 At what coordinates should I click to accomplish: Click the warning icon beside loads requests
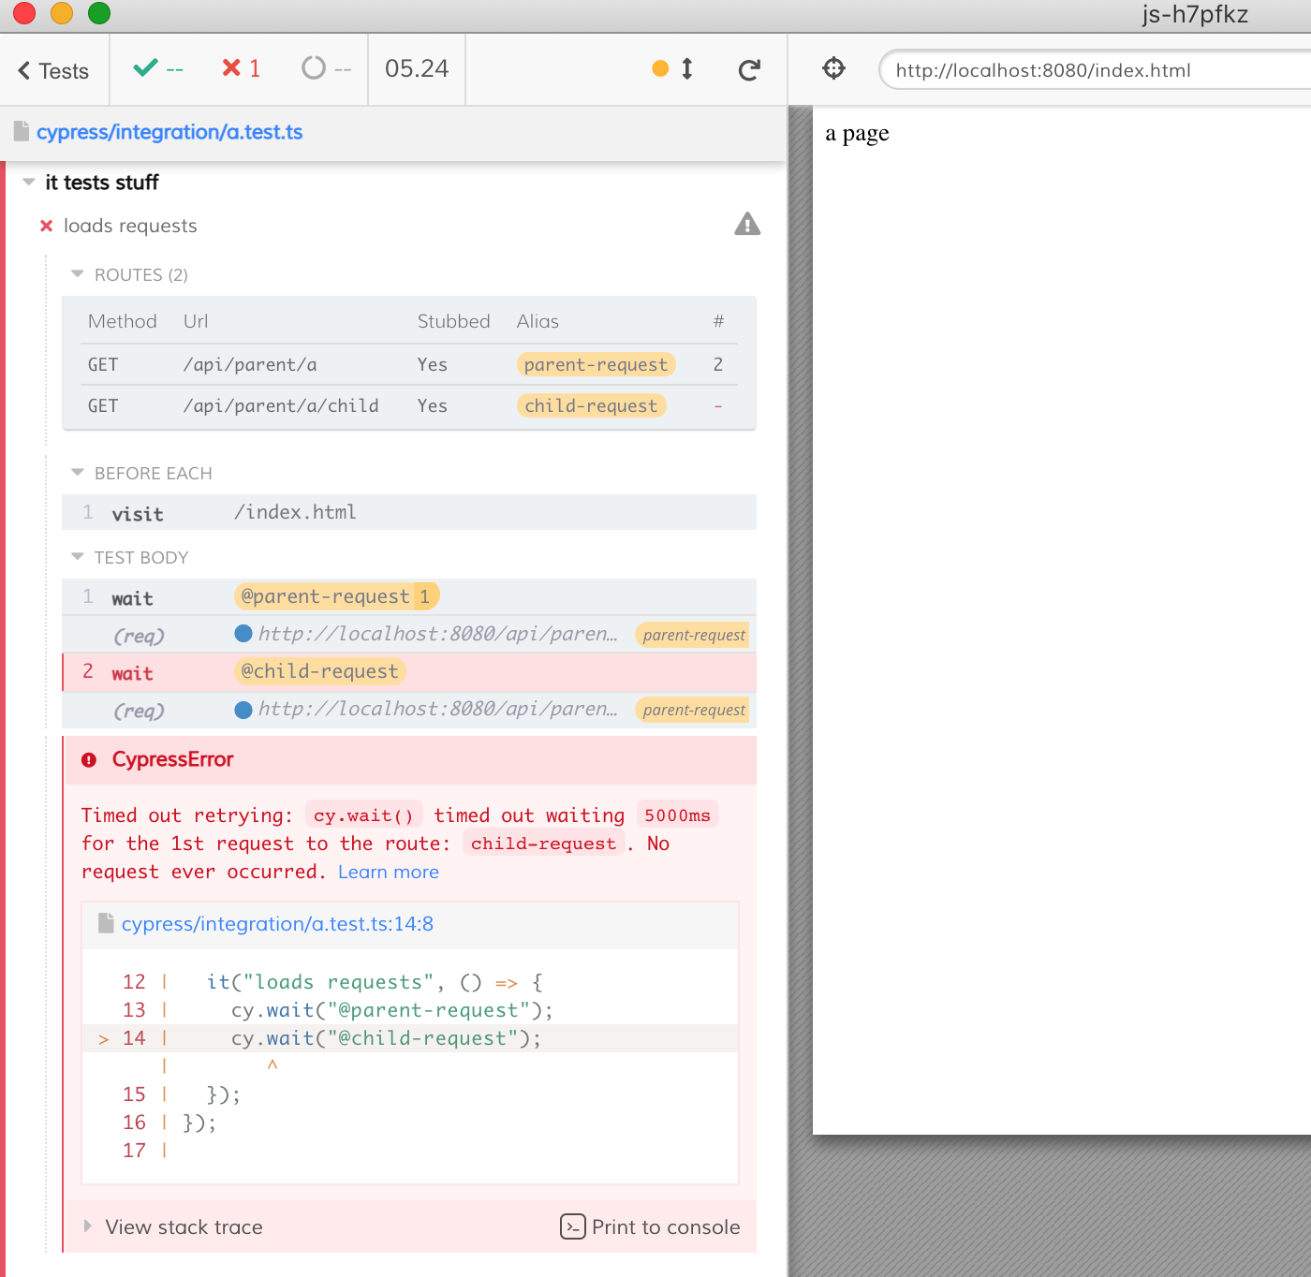(x=746, y=225)
